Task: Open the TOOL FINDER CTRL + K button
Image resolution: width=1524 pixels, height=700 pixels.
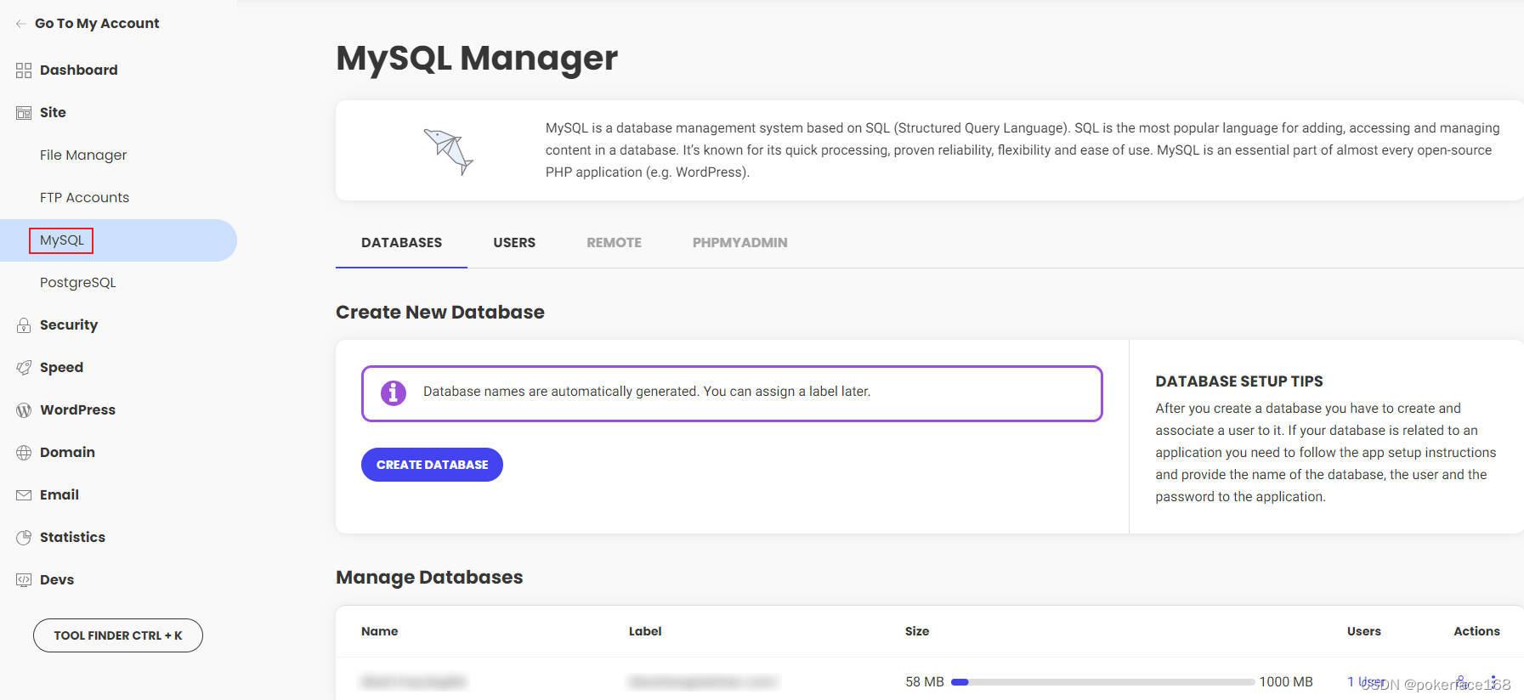Action: click(118, 635)
